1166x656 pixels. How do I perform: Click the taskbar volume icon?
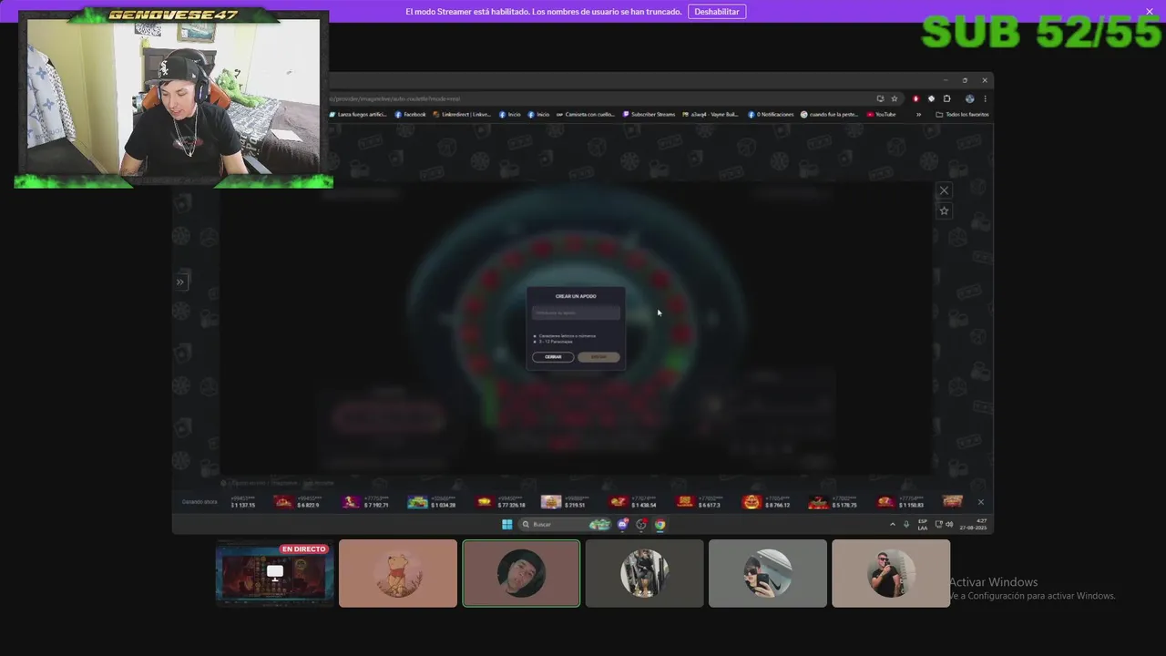click(x=949, y=524)
